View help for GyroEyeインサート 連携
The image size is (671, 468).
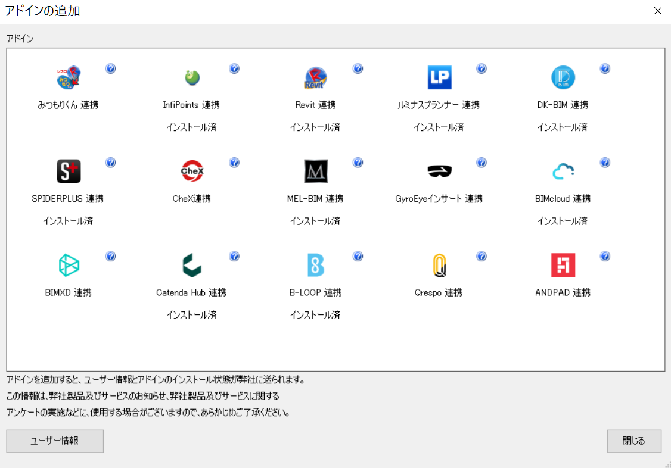click(x=481, y=163)
